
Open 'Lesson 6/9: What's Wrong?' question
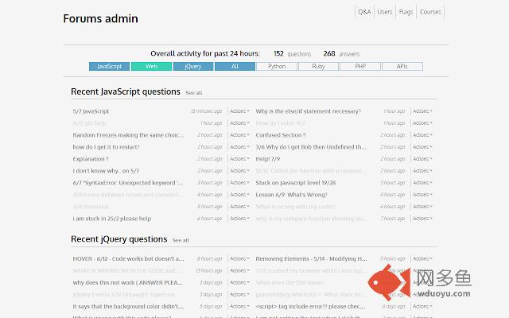(292, 195)
